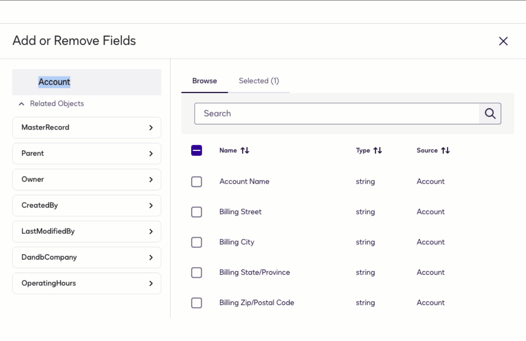
Task: Expand the DandbCompany related object
Action: 86,257
